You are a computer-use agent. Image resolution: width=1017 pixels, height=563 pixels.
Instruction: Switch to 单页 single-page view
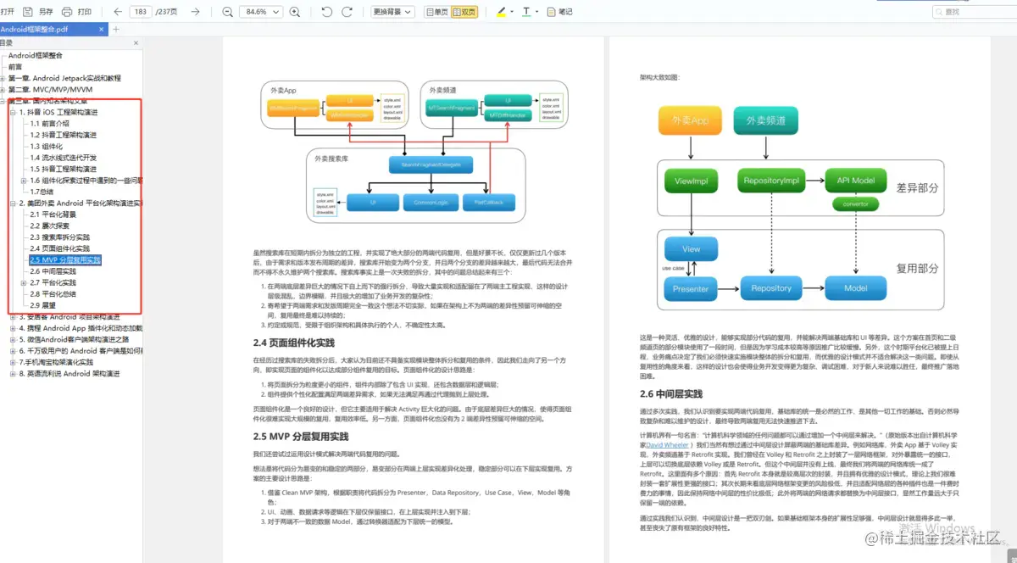click(x=436, y=12)
